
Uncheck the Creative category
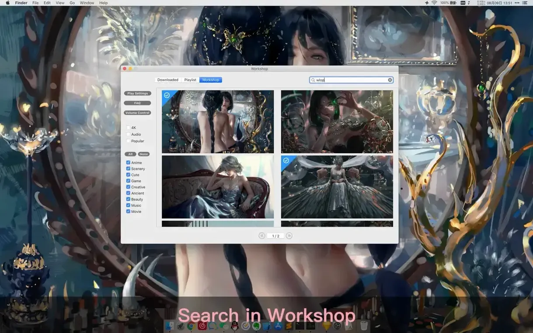pos(128,187)
